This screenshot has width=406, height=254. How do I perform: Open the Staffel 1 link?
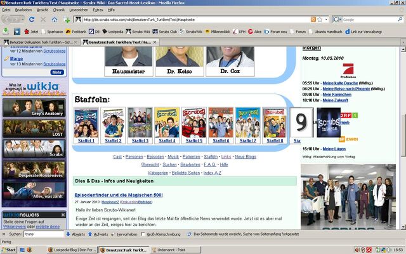[86, 141]
